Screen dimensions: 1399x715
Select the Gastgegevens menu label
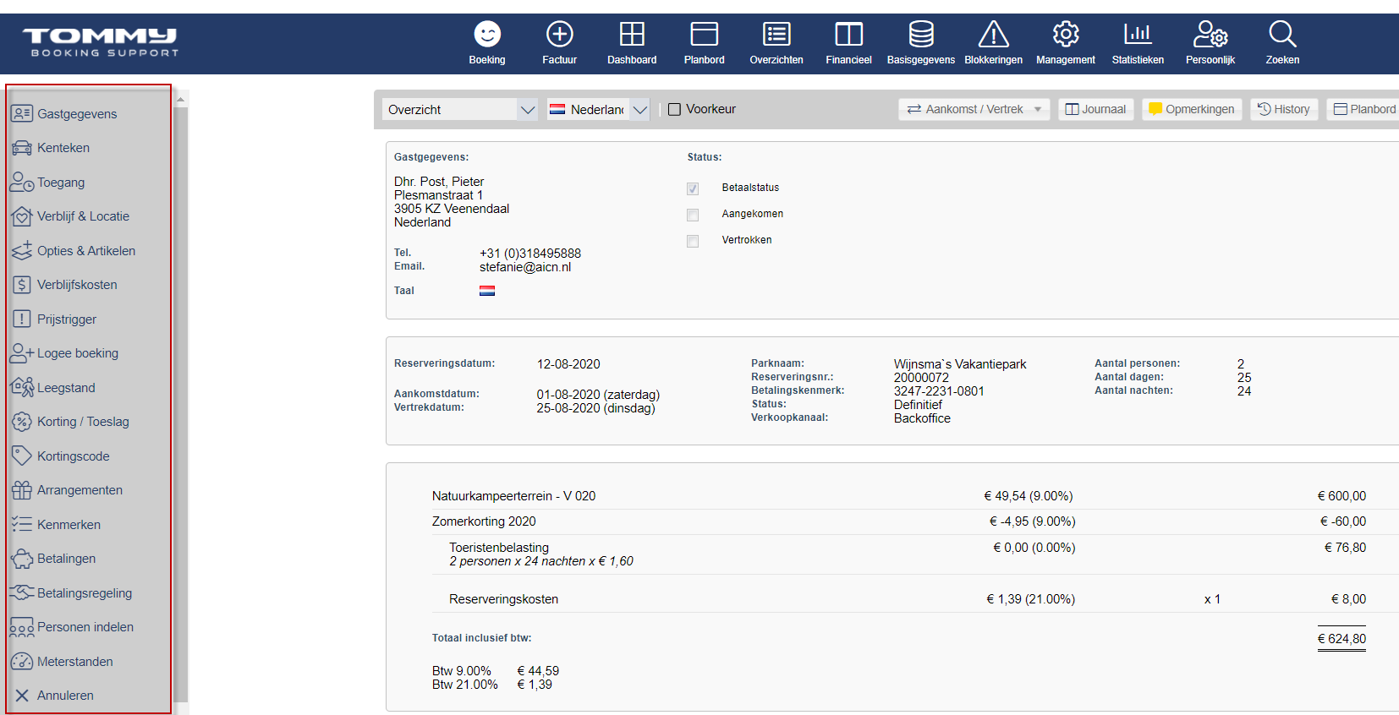77,114
